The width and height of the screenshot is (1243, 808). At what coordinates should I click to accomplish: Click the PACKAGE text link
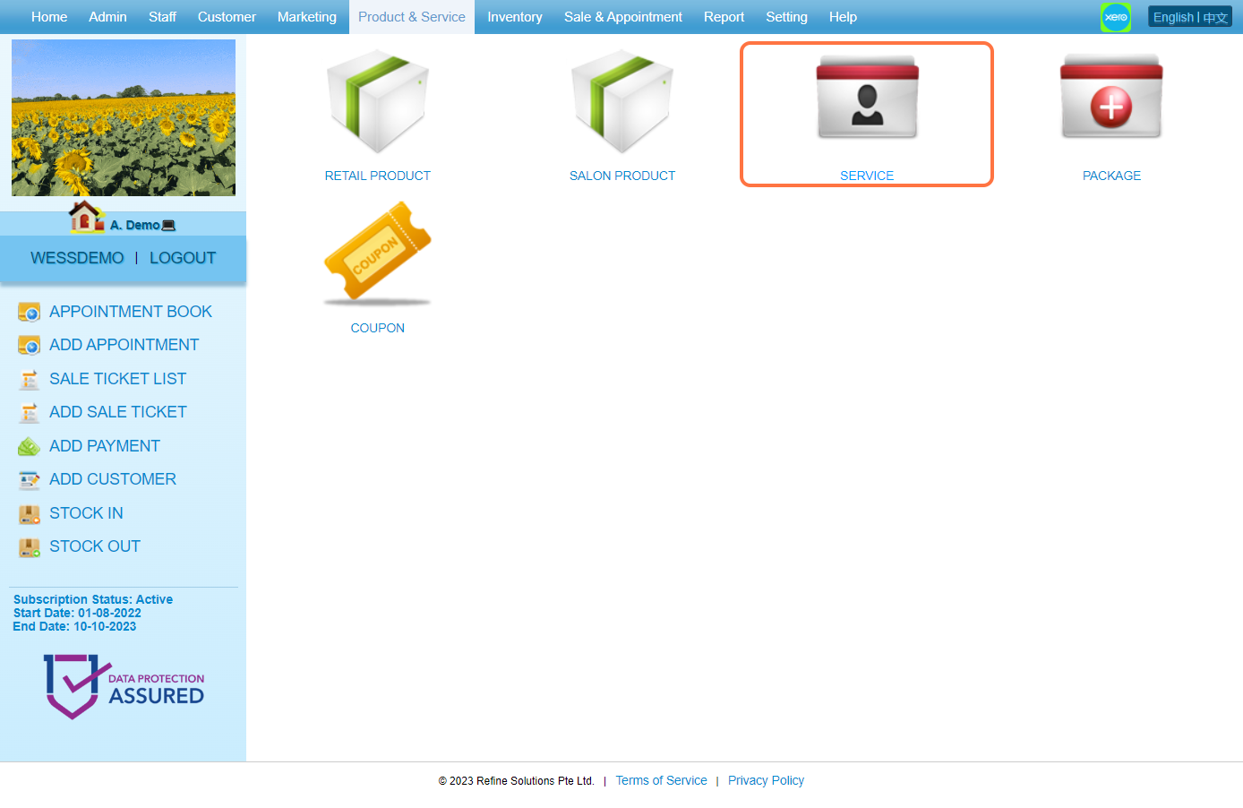tap(1111, 176)
